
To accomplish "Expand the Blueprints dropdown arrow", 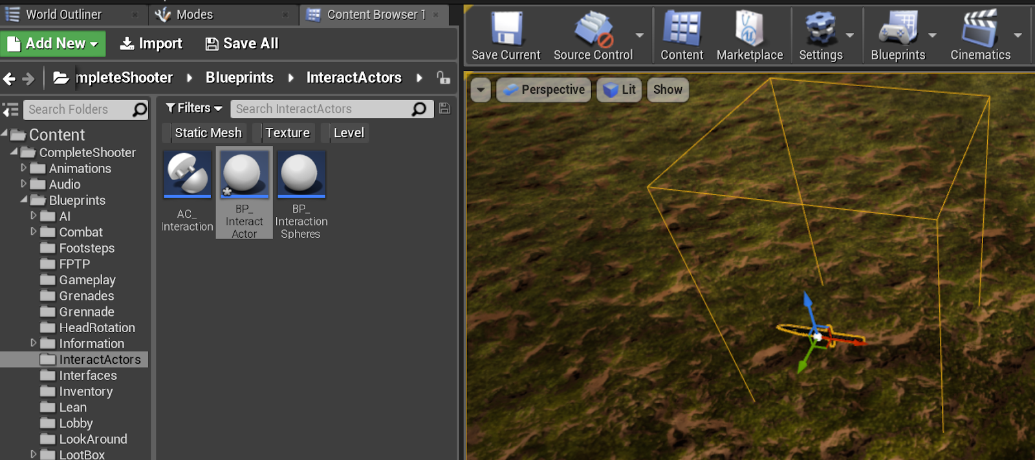I will coord(932,36).
